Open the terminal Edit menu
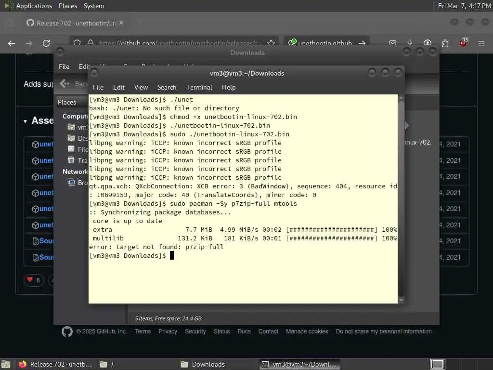493x370 pixels. click(x=118, y=88)
